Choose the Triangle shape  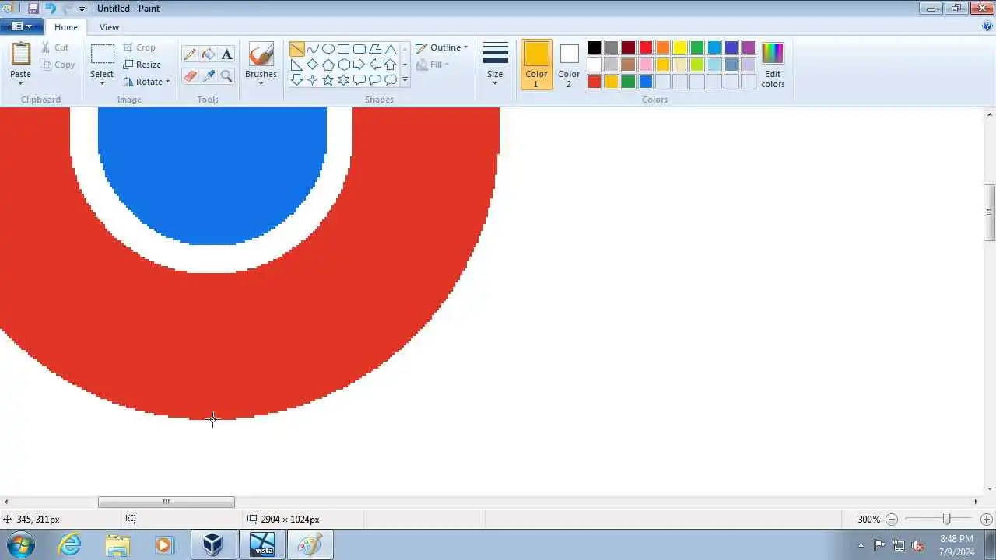pyautogui.click(x=390, y=49)
